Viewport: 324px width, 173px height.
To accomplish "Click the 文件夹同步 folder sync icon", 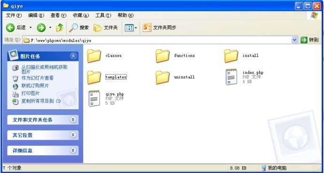I will (147, 27).
